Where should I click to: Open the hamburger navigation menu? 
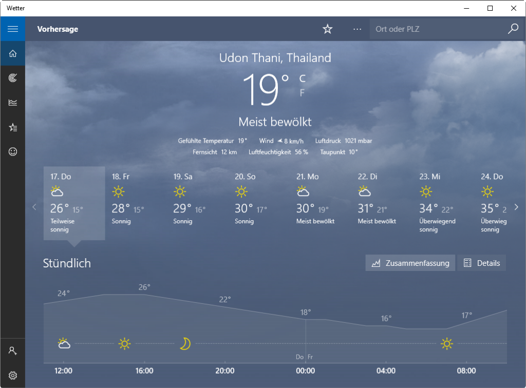pos(13,29)
